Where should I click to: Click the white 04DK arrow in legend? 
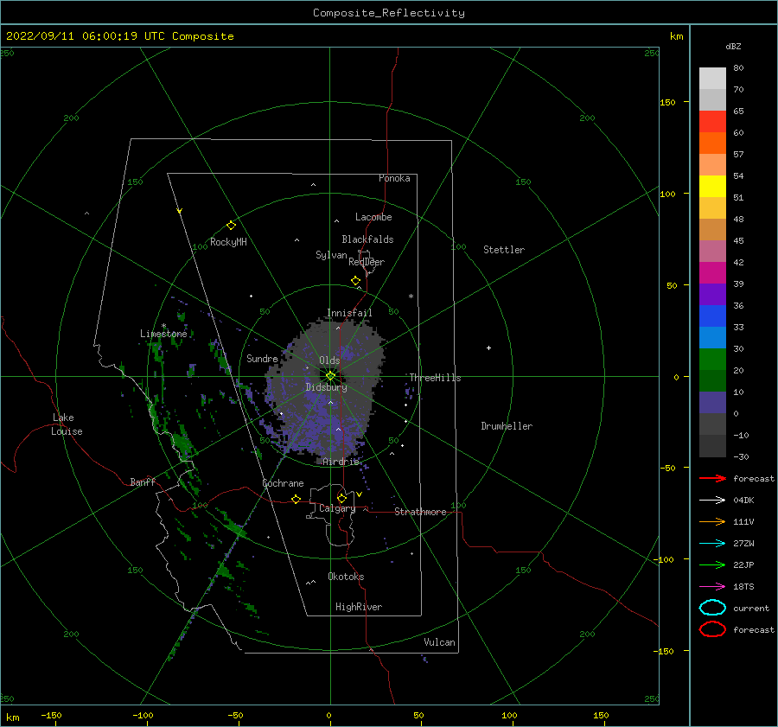pyautogui.click(x=712, y=500)
